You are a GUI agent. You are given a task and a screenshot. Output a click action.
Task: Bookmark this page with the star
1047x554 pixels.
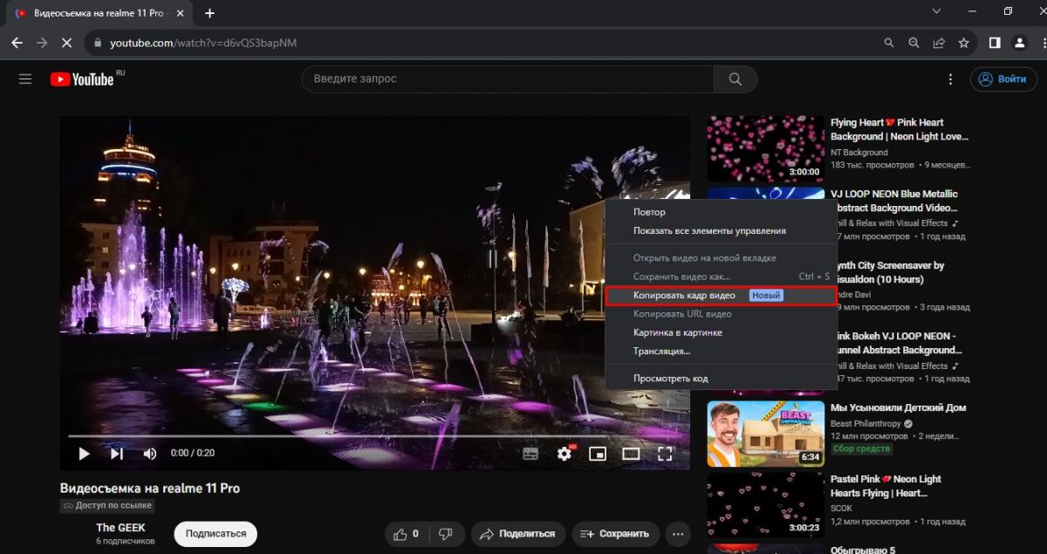(963, 43)
